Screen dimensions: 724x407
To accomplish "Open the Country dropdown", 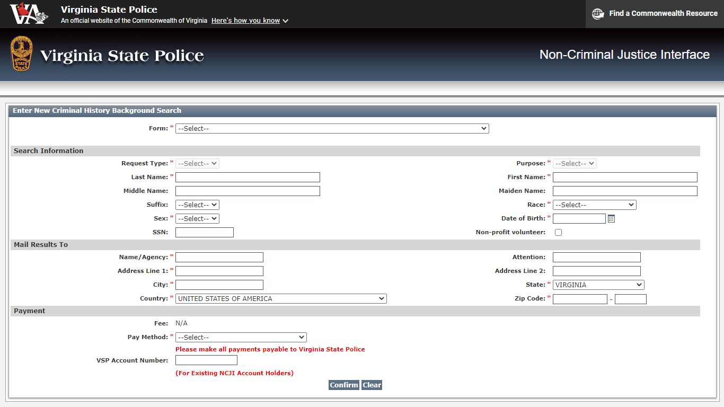I will point(281,298).
